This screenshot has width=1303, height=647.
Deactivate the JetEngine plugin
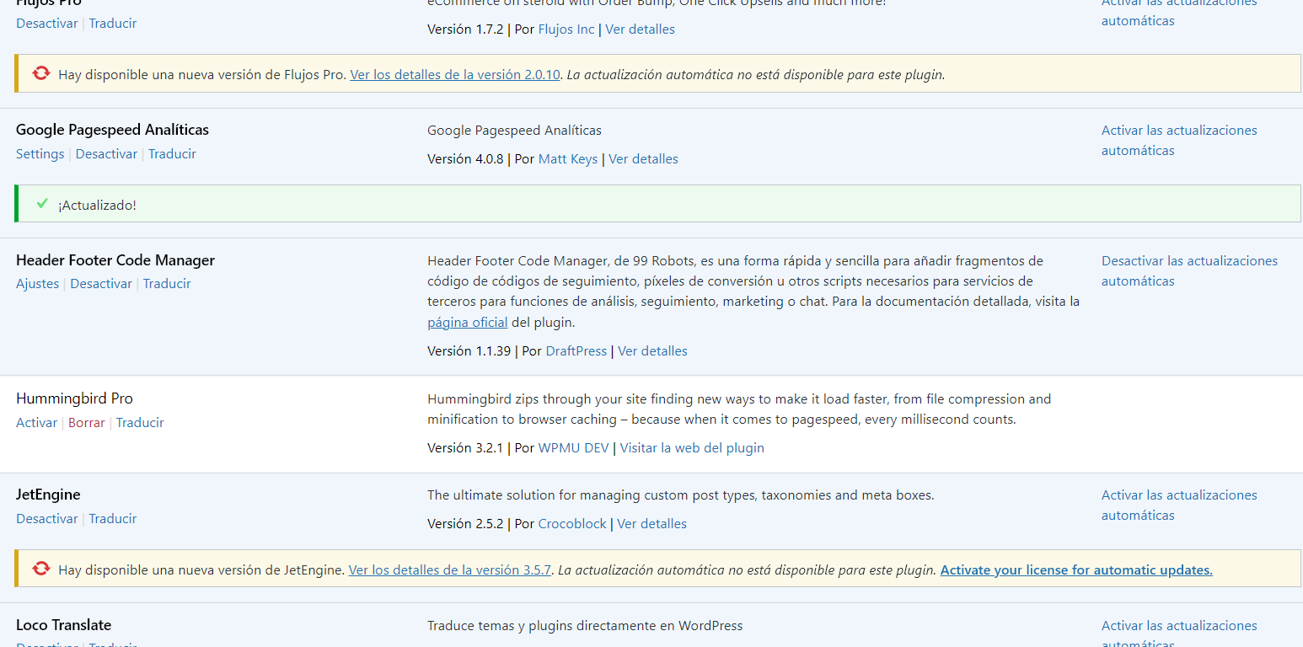[47, 518]
